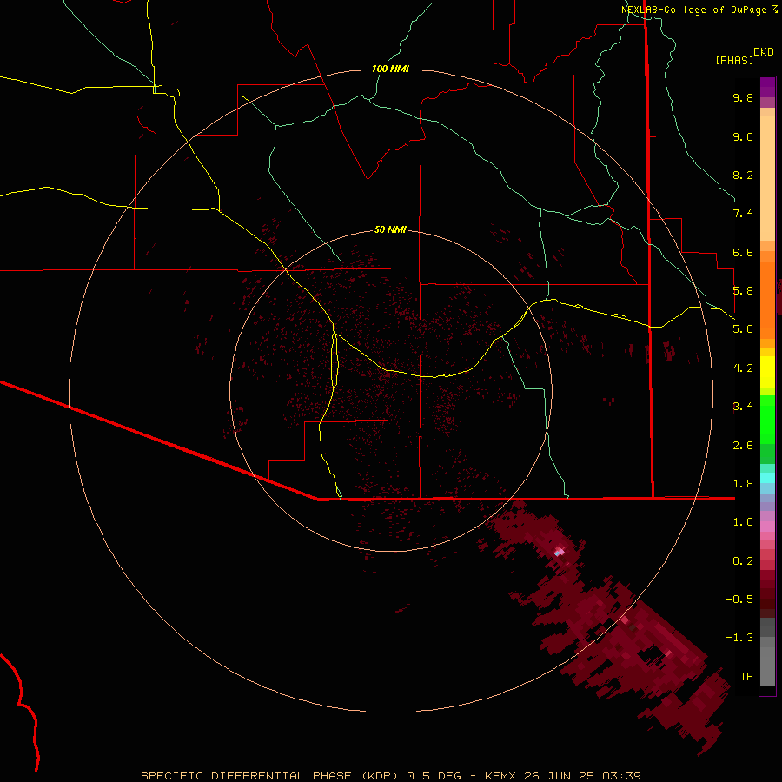Click the "0.5 DEG" elevation text in caption
The image size is (782, 782).
[434, 776]
